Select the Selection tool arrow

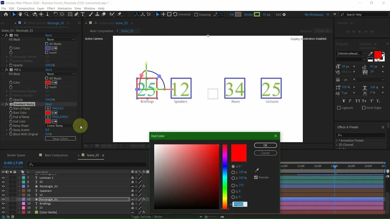tap(14, 14)
